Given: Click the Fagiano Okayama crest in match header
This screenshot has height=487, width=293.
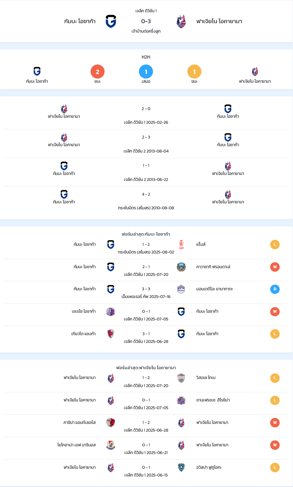Looking at the screenshot, I should point(181,21).
